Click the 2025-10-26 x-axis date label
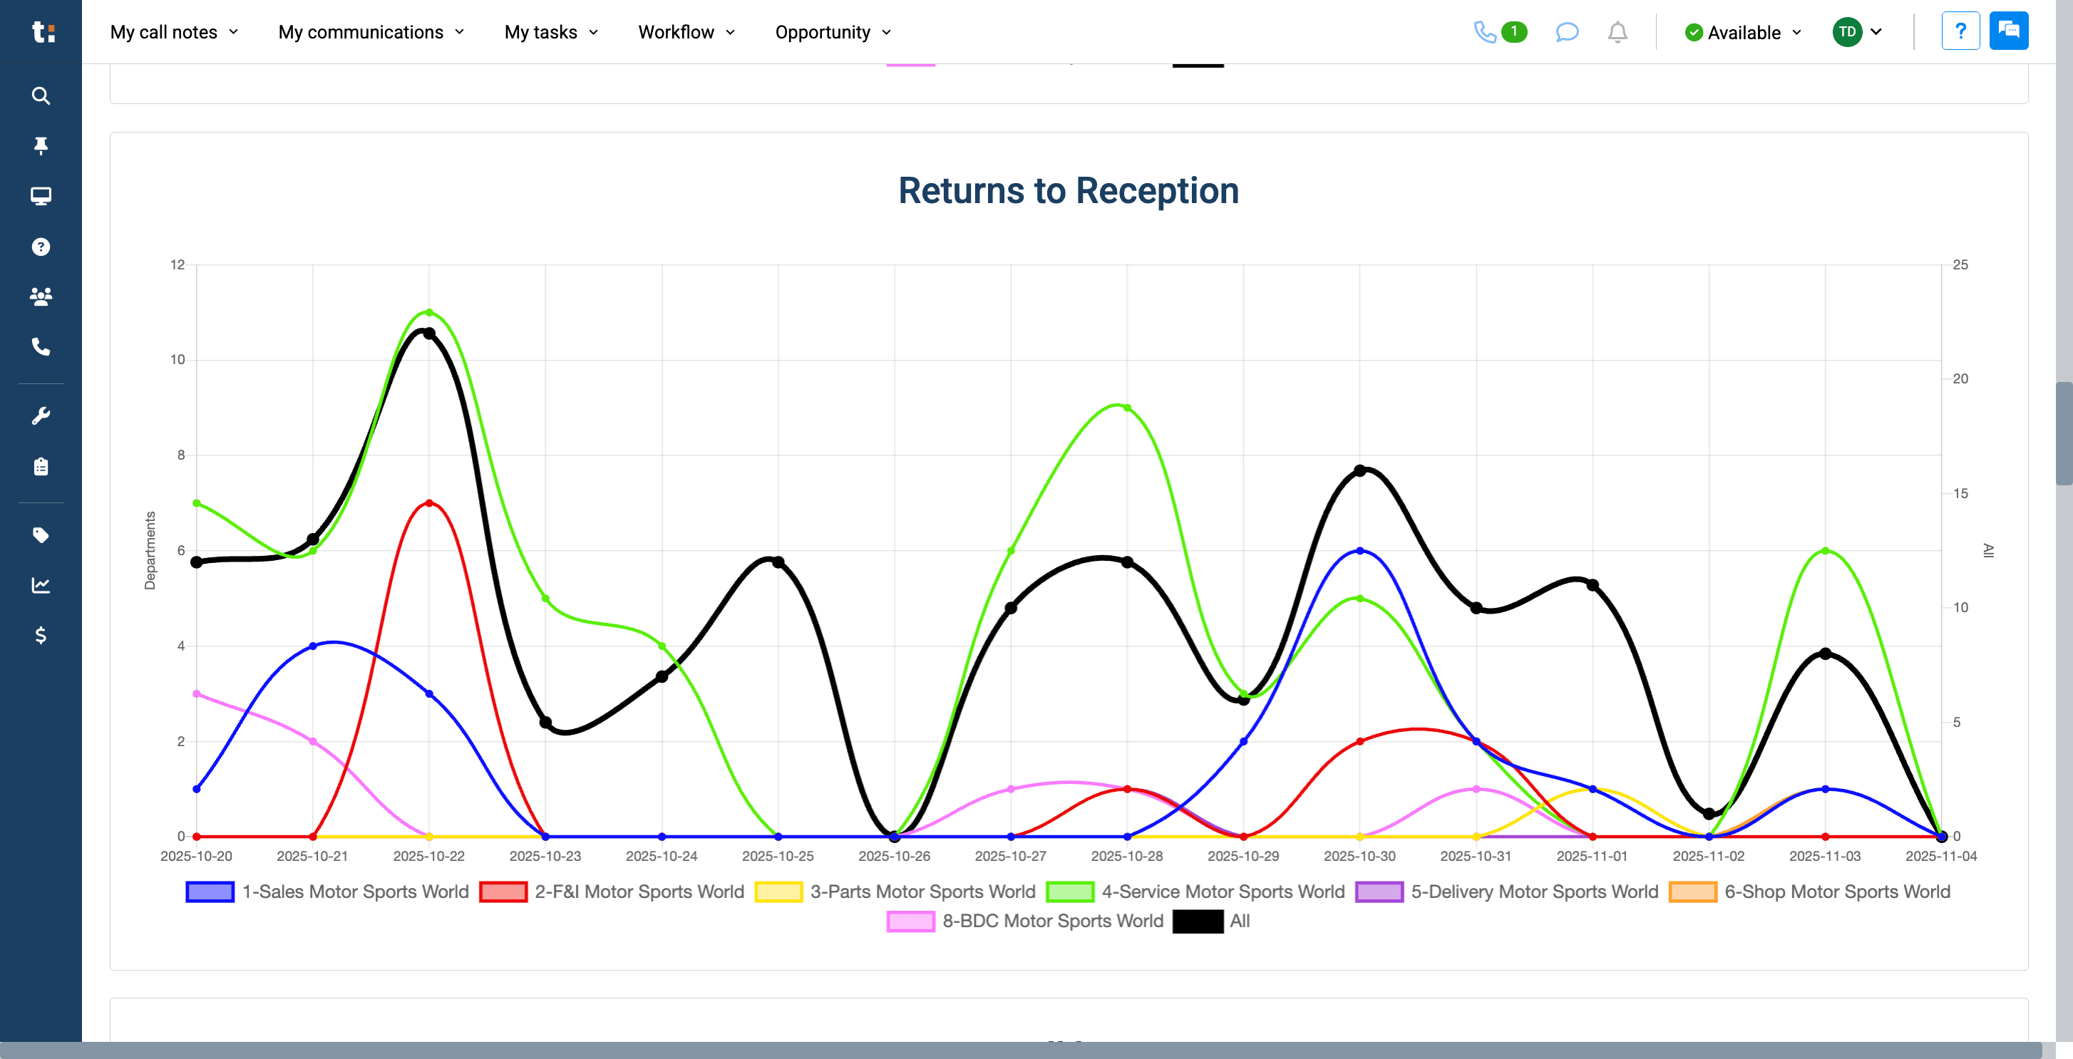The height and width of the screenshot is (1059, 2073). pos(894,856)
